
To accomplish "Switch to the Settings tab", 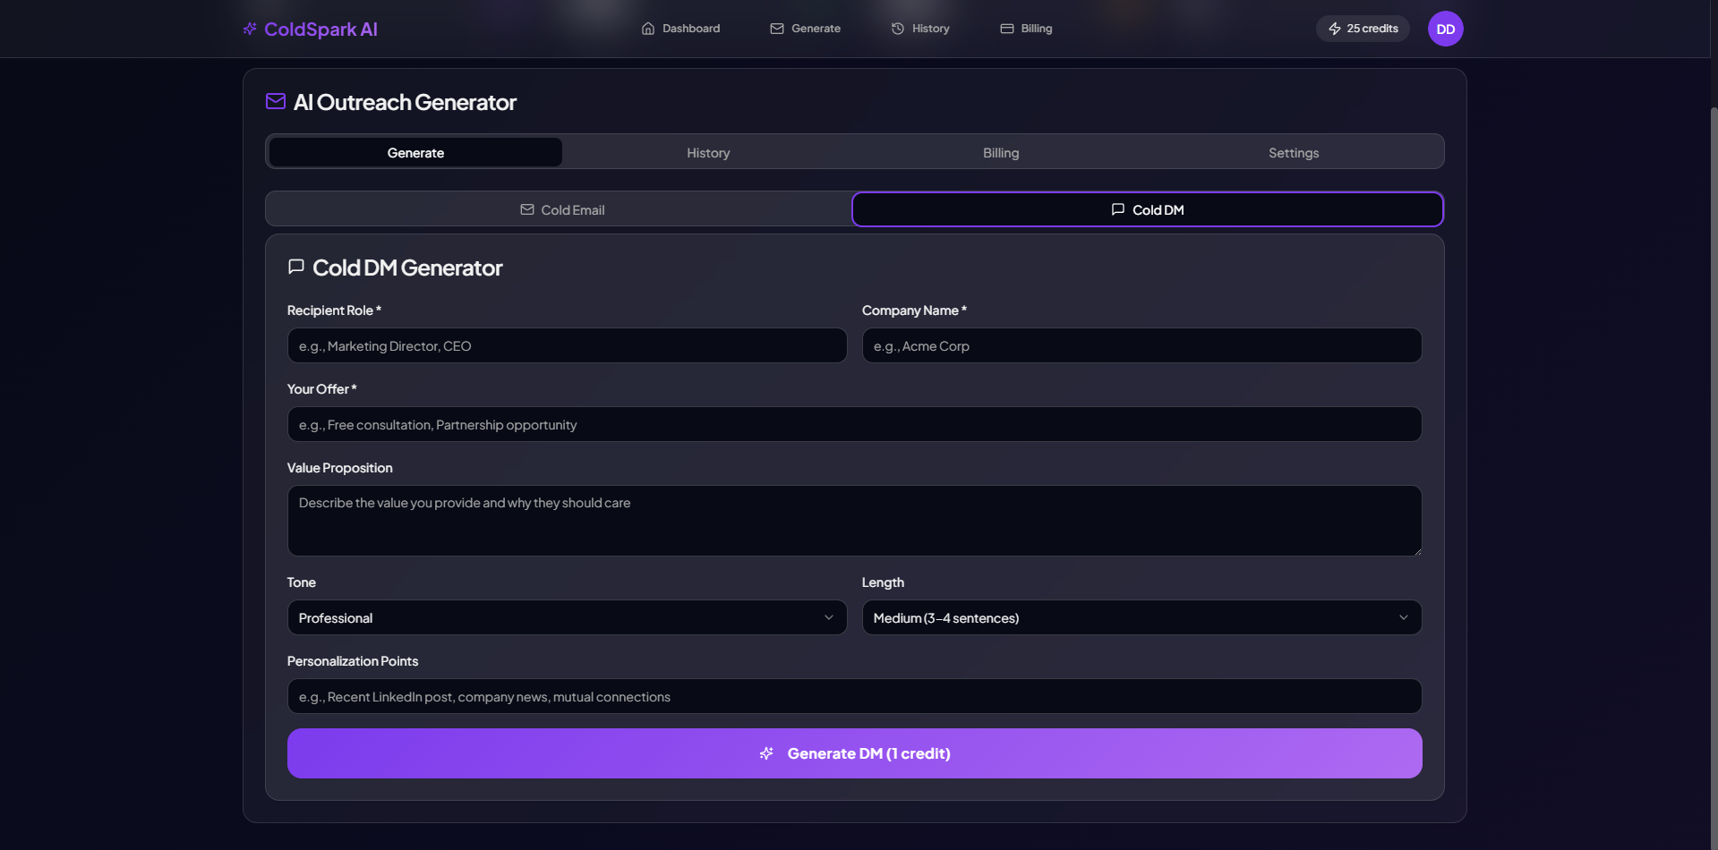I will click(1294, 152).
